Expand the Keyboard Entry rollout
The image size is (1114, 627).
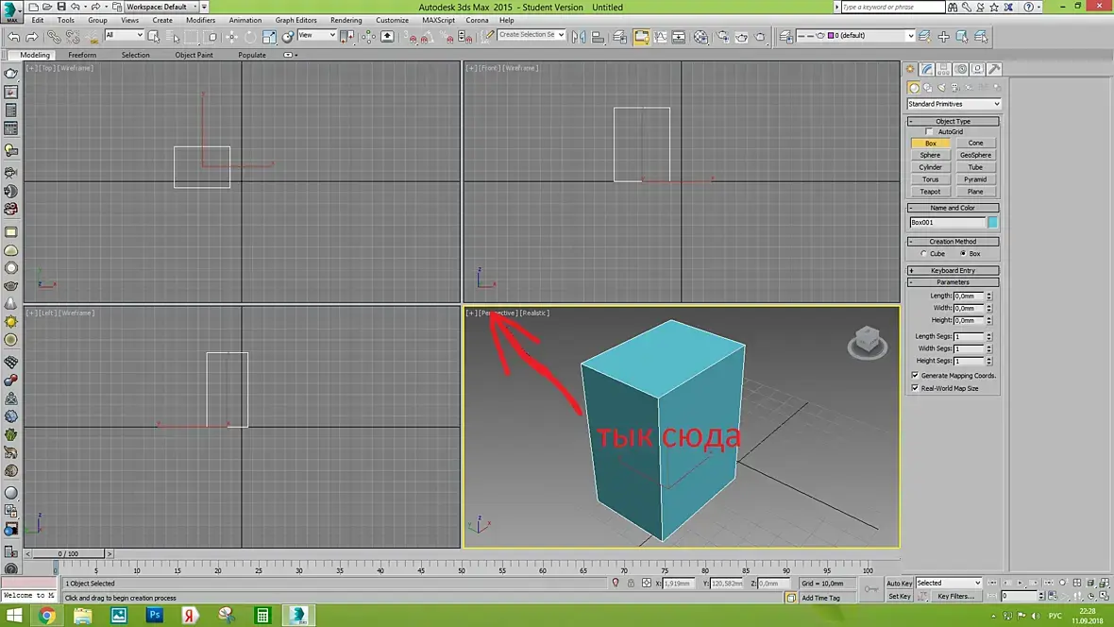point(953,270)
